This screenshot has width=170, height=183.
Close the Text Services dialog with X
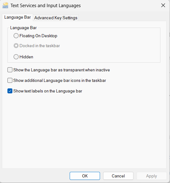coord(163,5)
